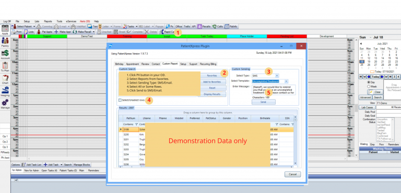Switch to the Review tab

tap(145, 64)
